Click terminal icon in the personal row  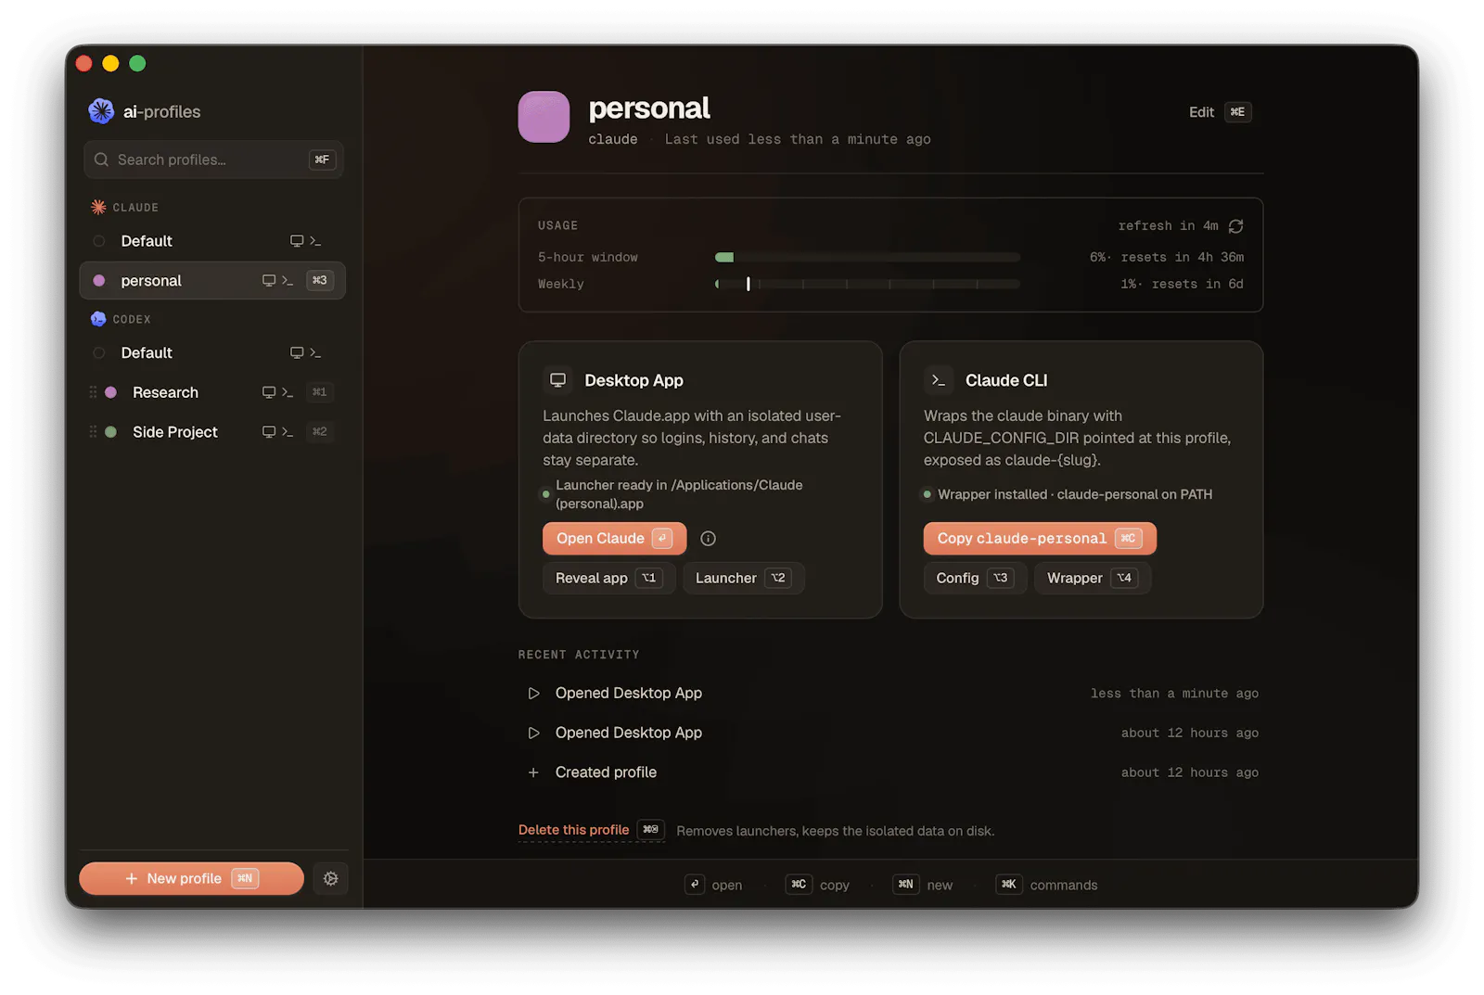288,280
